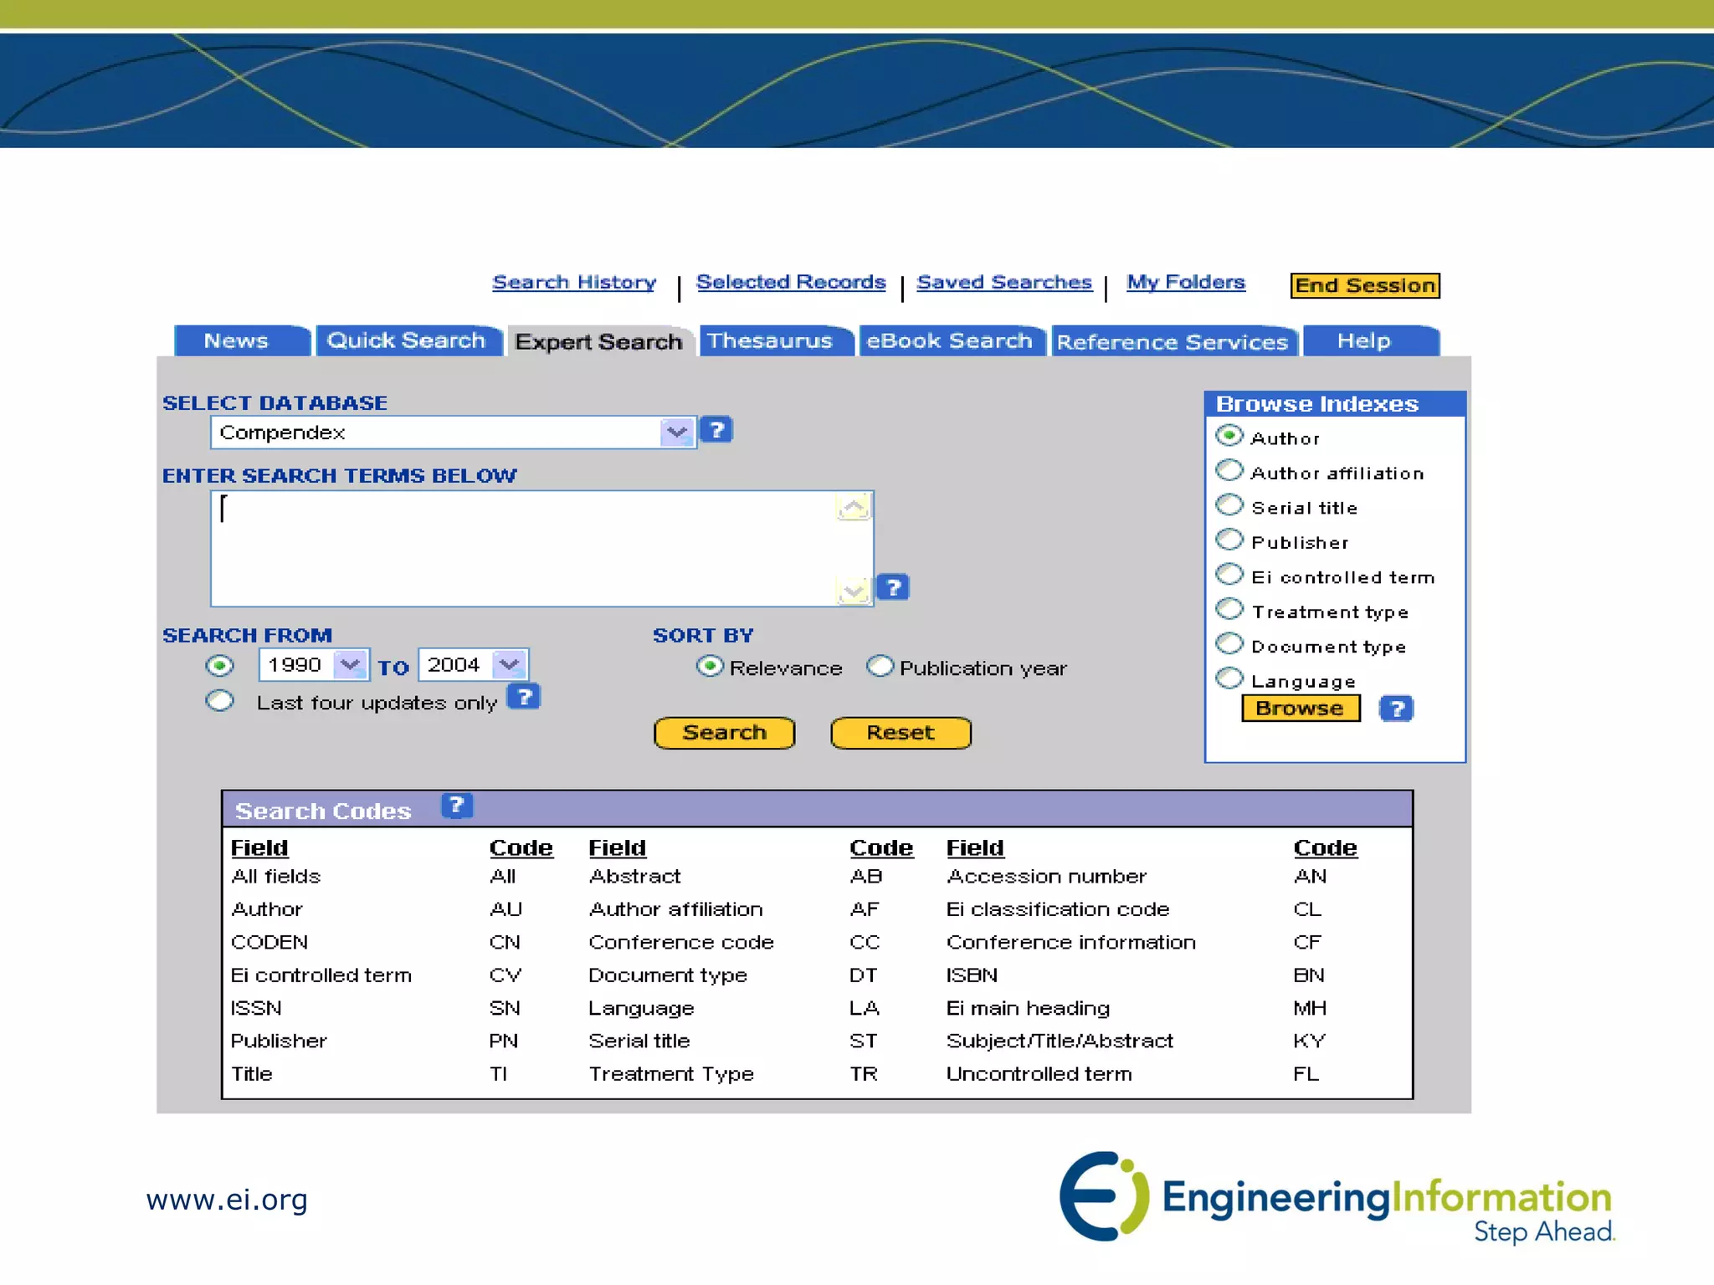Select Ei controlled term index radio
Image resolution: width=1714 pixels, height=1285 pixels.
pos(1229,576)
